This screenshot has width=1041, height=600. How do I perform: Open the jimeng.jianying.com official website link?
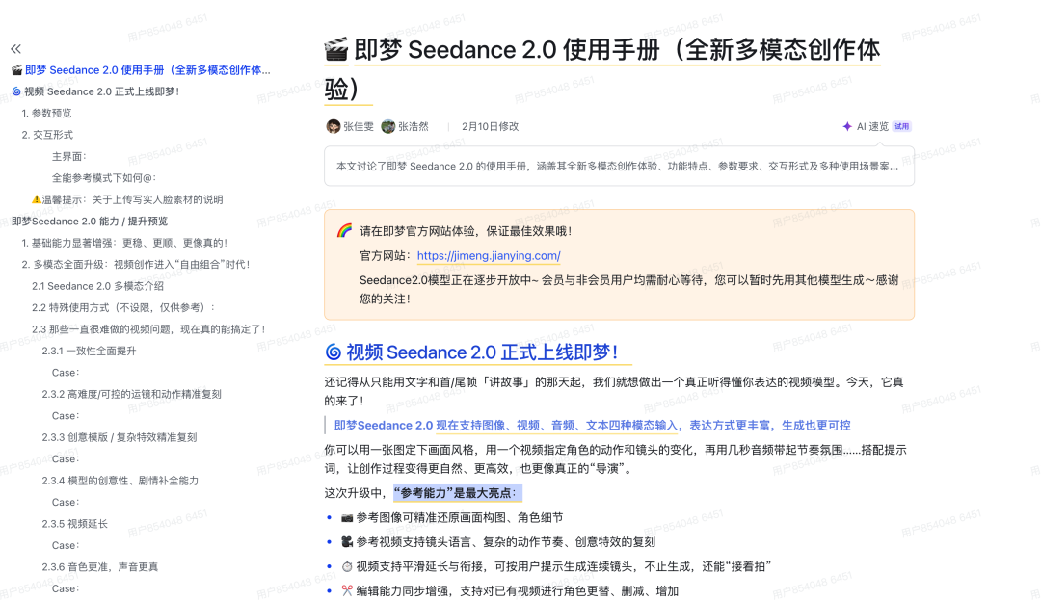489,256
